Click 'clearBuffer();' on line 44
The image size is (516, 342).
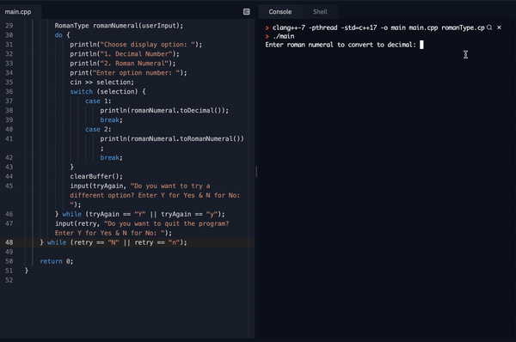pos(96,177)
